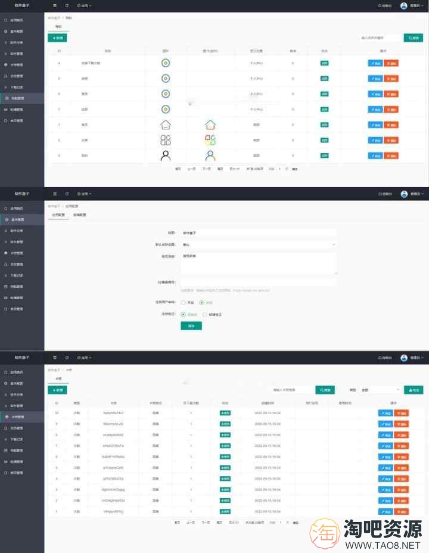The width and height of the screenshot is (429, 553).
Task: Toggle the hamburger menu in the middle panel header
Action: (x=55, y=194)
